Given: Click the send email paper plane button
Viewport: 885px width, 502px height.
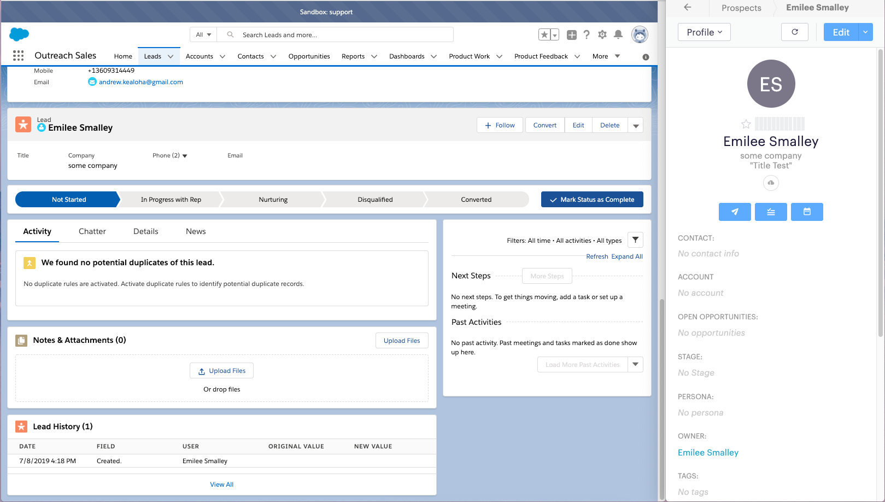Looking at the screenshot, I should click(x=735, y=212).
